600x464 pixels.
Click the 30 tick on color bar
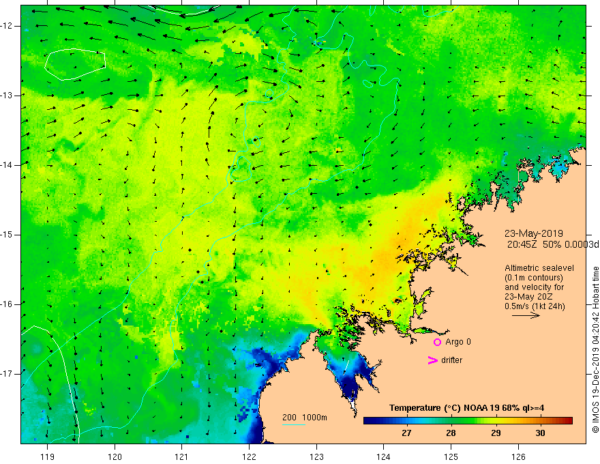[x=540, y=433]
